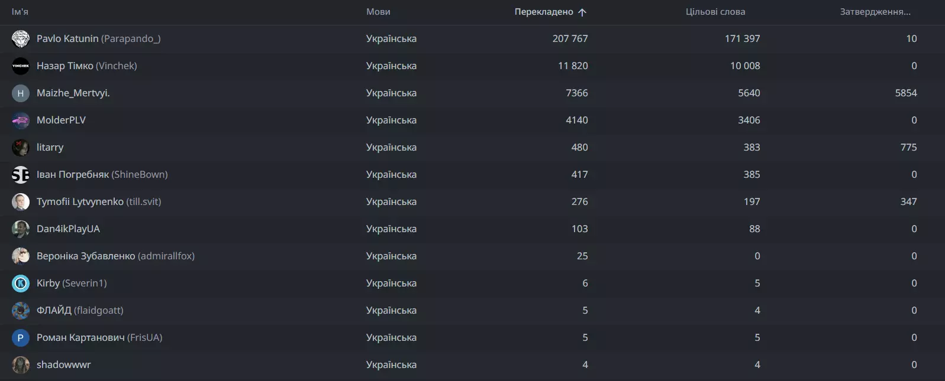
Task: Click Kirby's blue K avatar
Action: pos(21,284)
